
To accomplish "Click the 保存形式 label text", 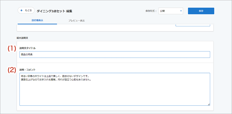I will (x=151, y=11).
